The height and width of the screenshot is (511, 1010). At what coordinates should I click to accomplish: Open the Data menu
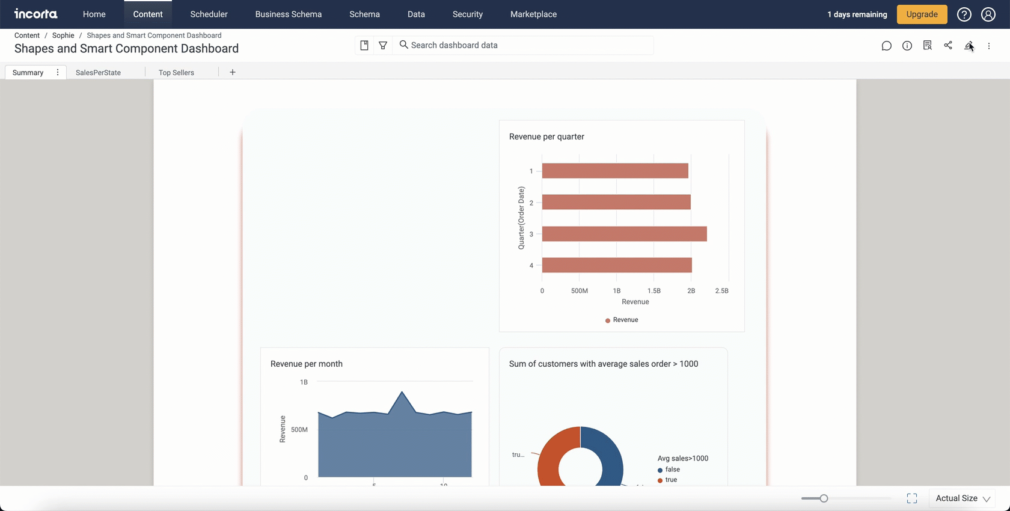pos(416,14)
